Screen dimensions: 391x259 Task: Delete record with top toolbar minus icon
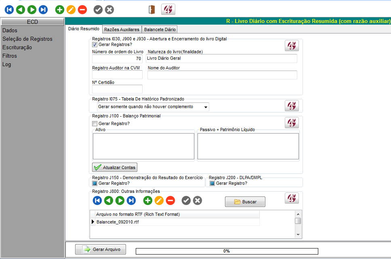pyautogui.click(x=82, y=10)
